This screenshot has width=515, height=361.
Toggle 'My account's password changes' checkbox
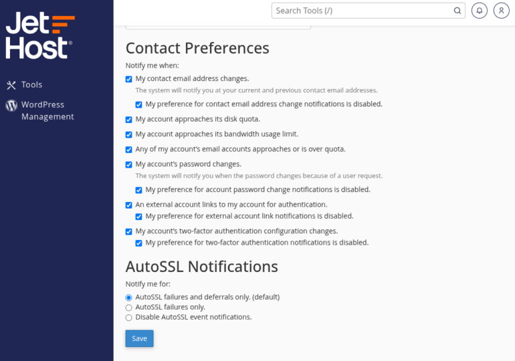pyautogui.click(x=129, y=164)
